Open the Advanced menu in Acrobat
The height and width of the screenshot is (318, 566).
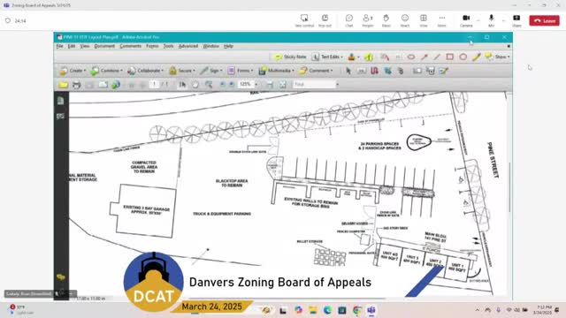tap(188, 46)
